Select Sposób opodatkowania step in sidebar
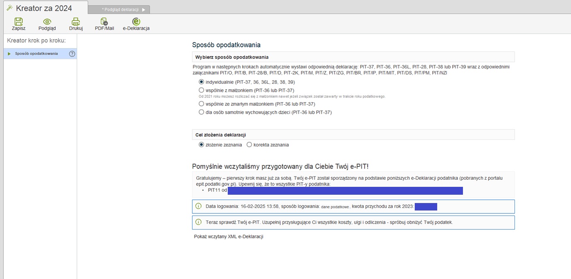The image size is (571, 279). tap(37, 54)
